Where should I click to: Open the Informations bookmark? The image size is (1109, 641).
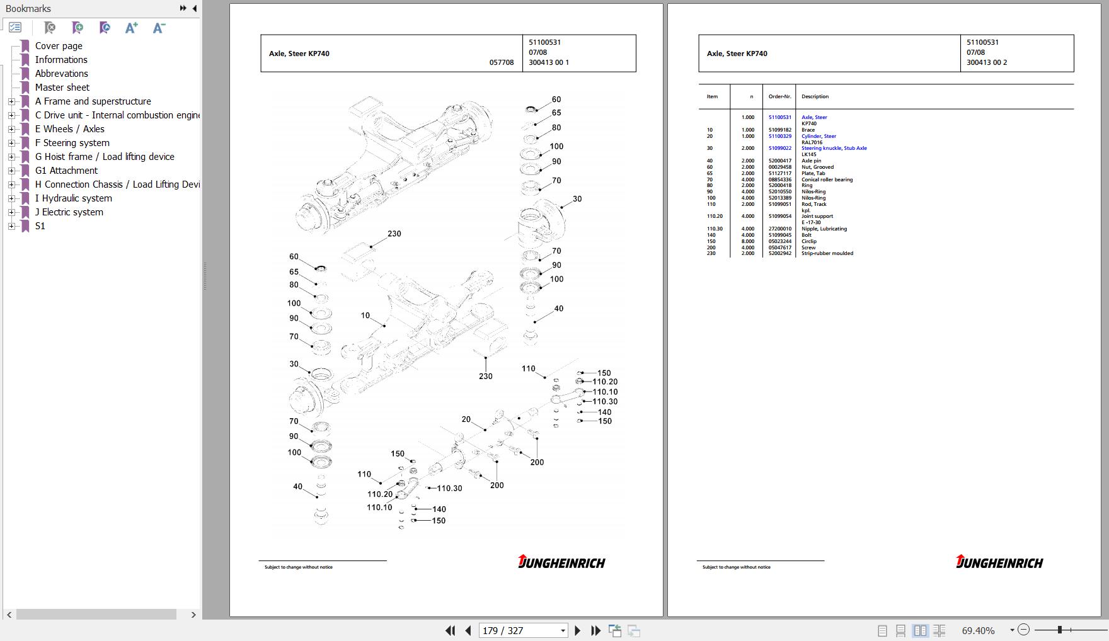61,60
